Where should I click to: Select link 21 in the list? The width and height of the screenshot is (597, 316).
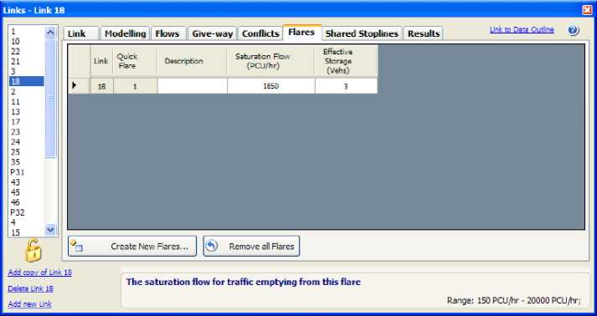coord(27,61)
